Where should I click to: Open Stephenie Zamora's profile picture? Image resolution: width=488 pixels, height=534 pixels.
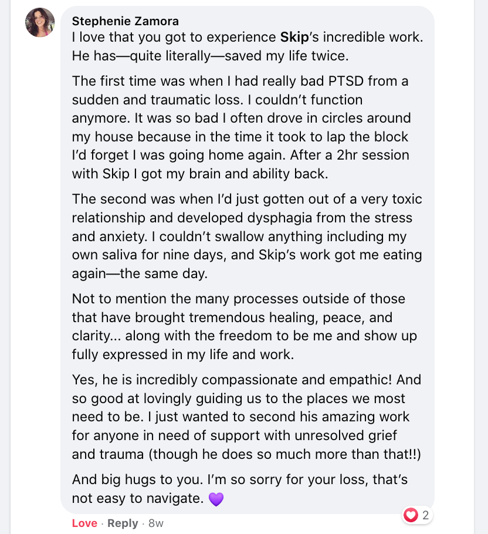point(40,23)
